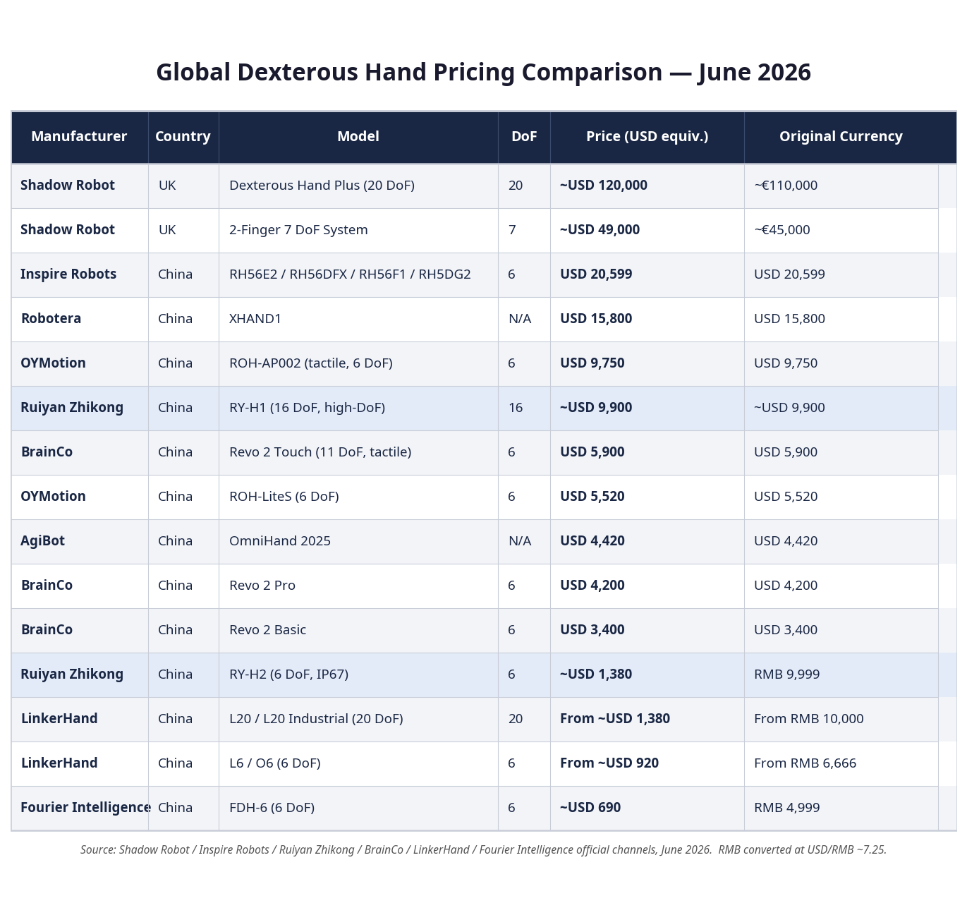The image size is (967, 908).
Task: Click the From RMB 10,000 cell
Action: pos(841,719)
